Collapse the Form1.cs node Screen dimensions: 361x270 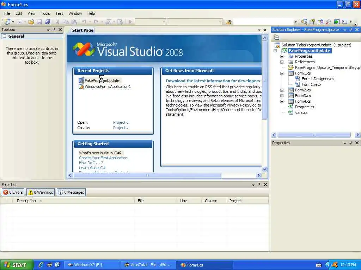pyautogui.click(x=282, y=73)
